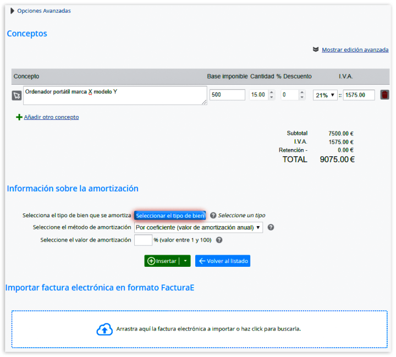Open the método de amortización dropdown

(198, 227)
